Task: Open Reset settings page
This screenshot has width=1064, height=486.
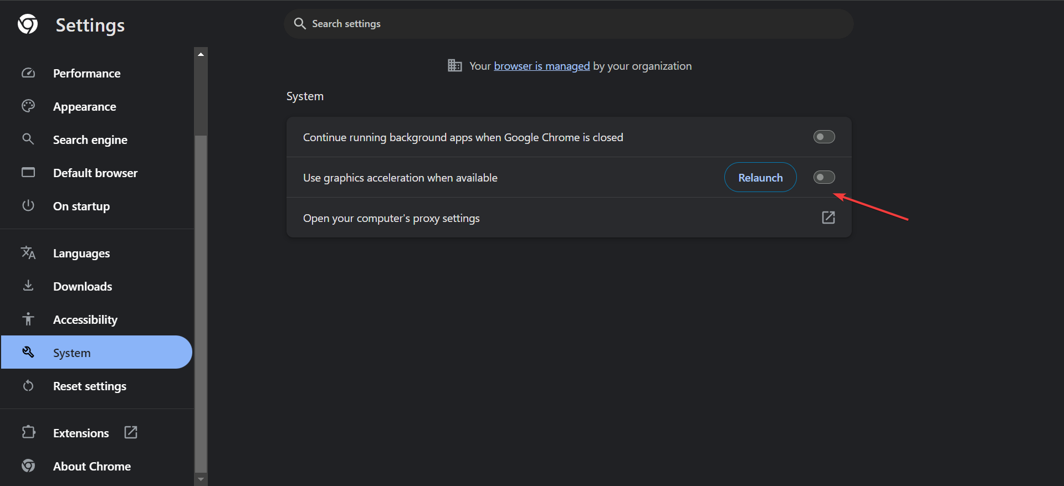Action: (96, 386)
